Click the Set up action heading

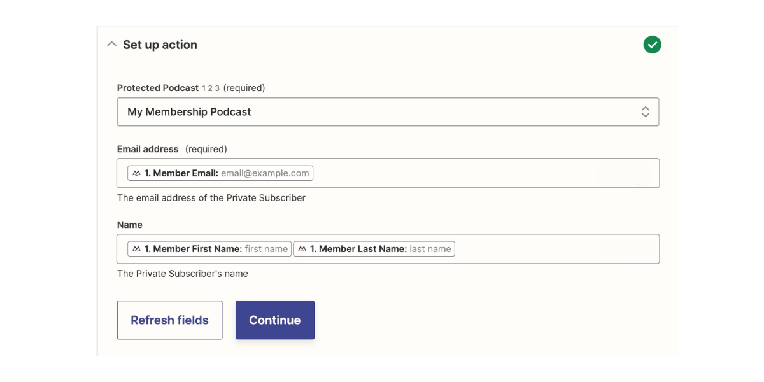[x=160, y=45]
